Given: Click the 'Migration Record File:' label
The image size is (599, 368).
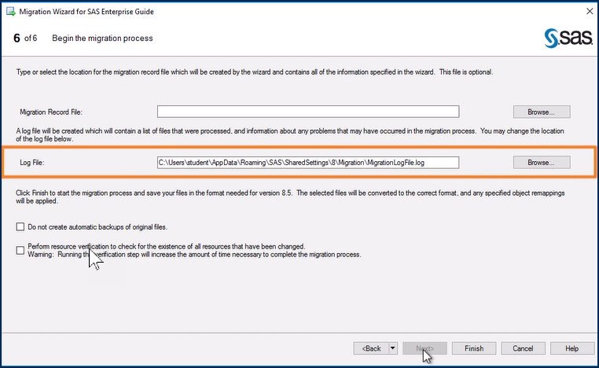Looking at the screenshot, I should click(52, 112).
